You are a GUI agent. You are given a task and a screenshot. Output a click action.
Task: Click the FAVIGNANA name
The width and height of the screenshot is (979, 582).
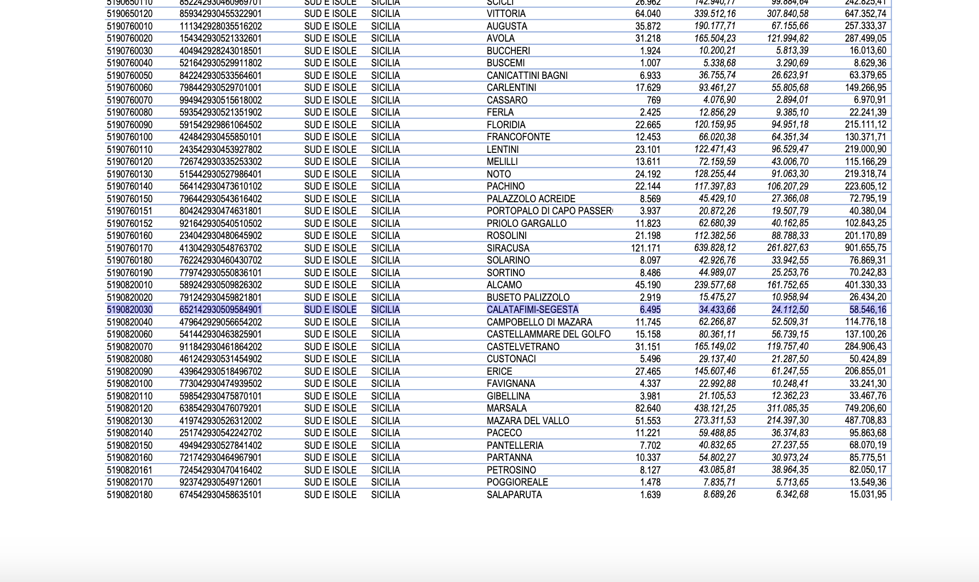[510, 384]
